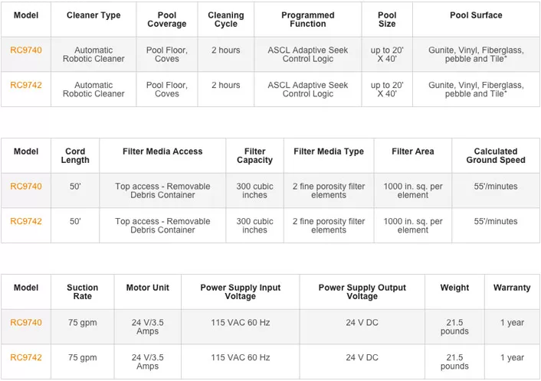
Task: Click the Programmed Function column header
Action: pyautogui.click(x=308, y=20)
